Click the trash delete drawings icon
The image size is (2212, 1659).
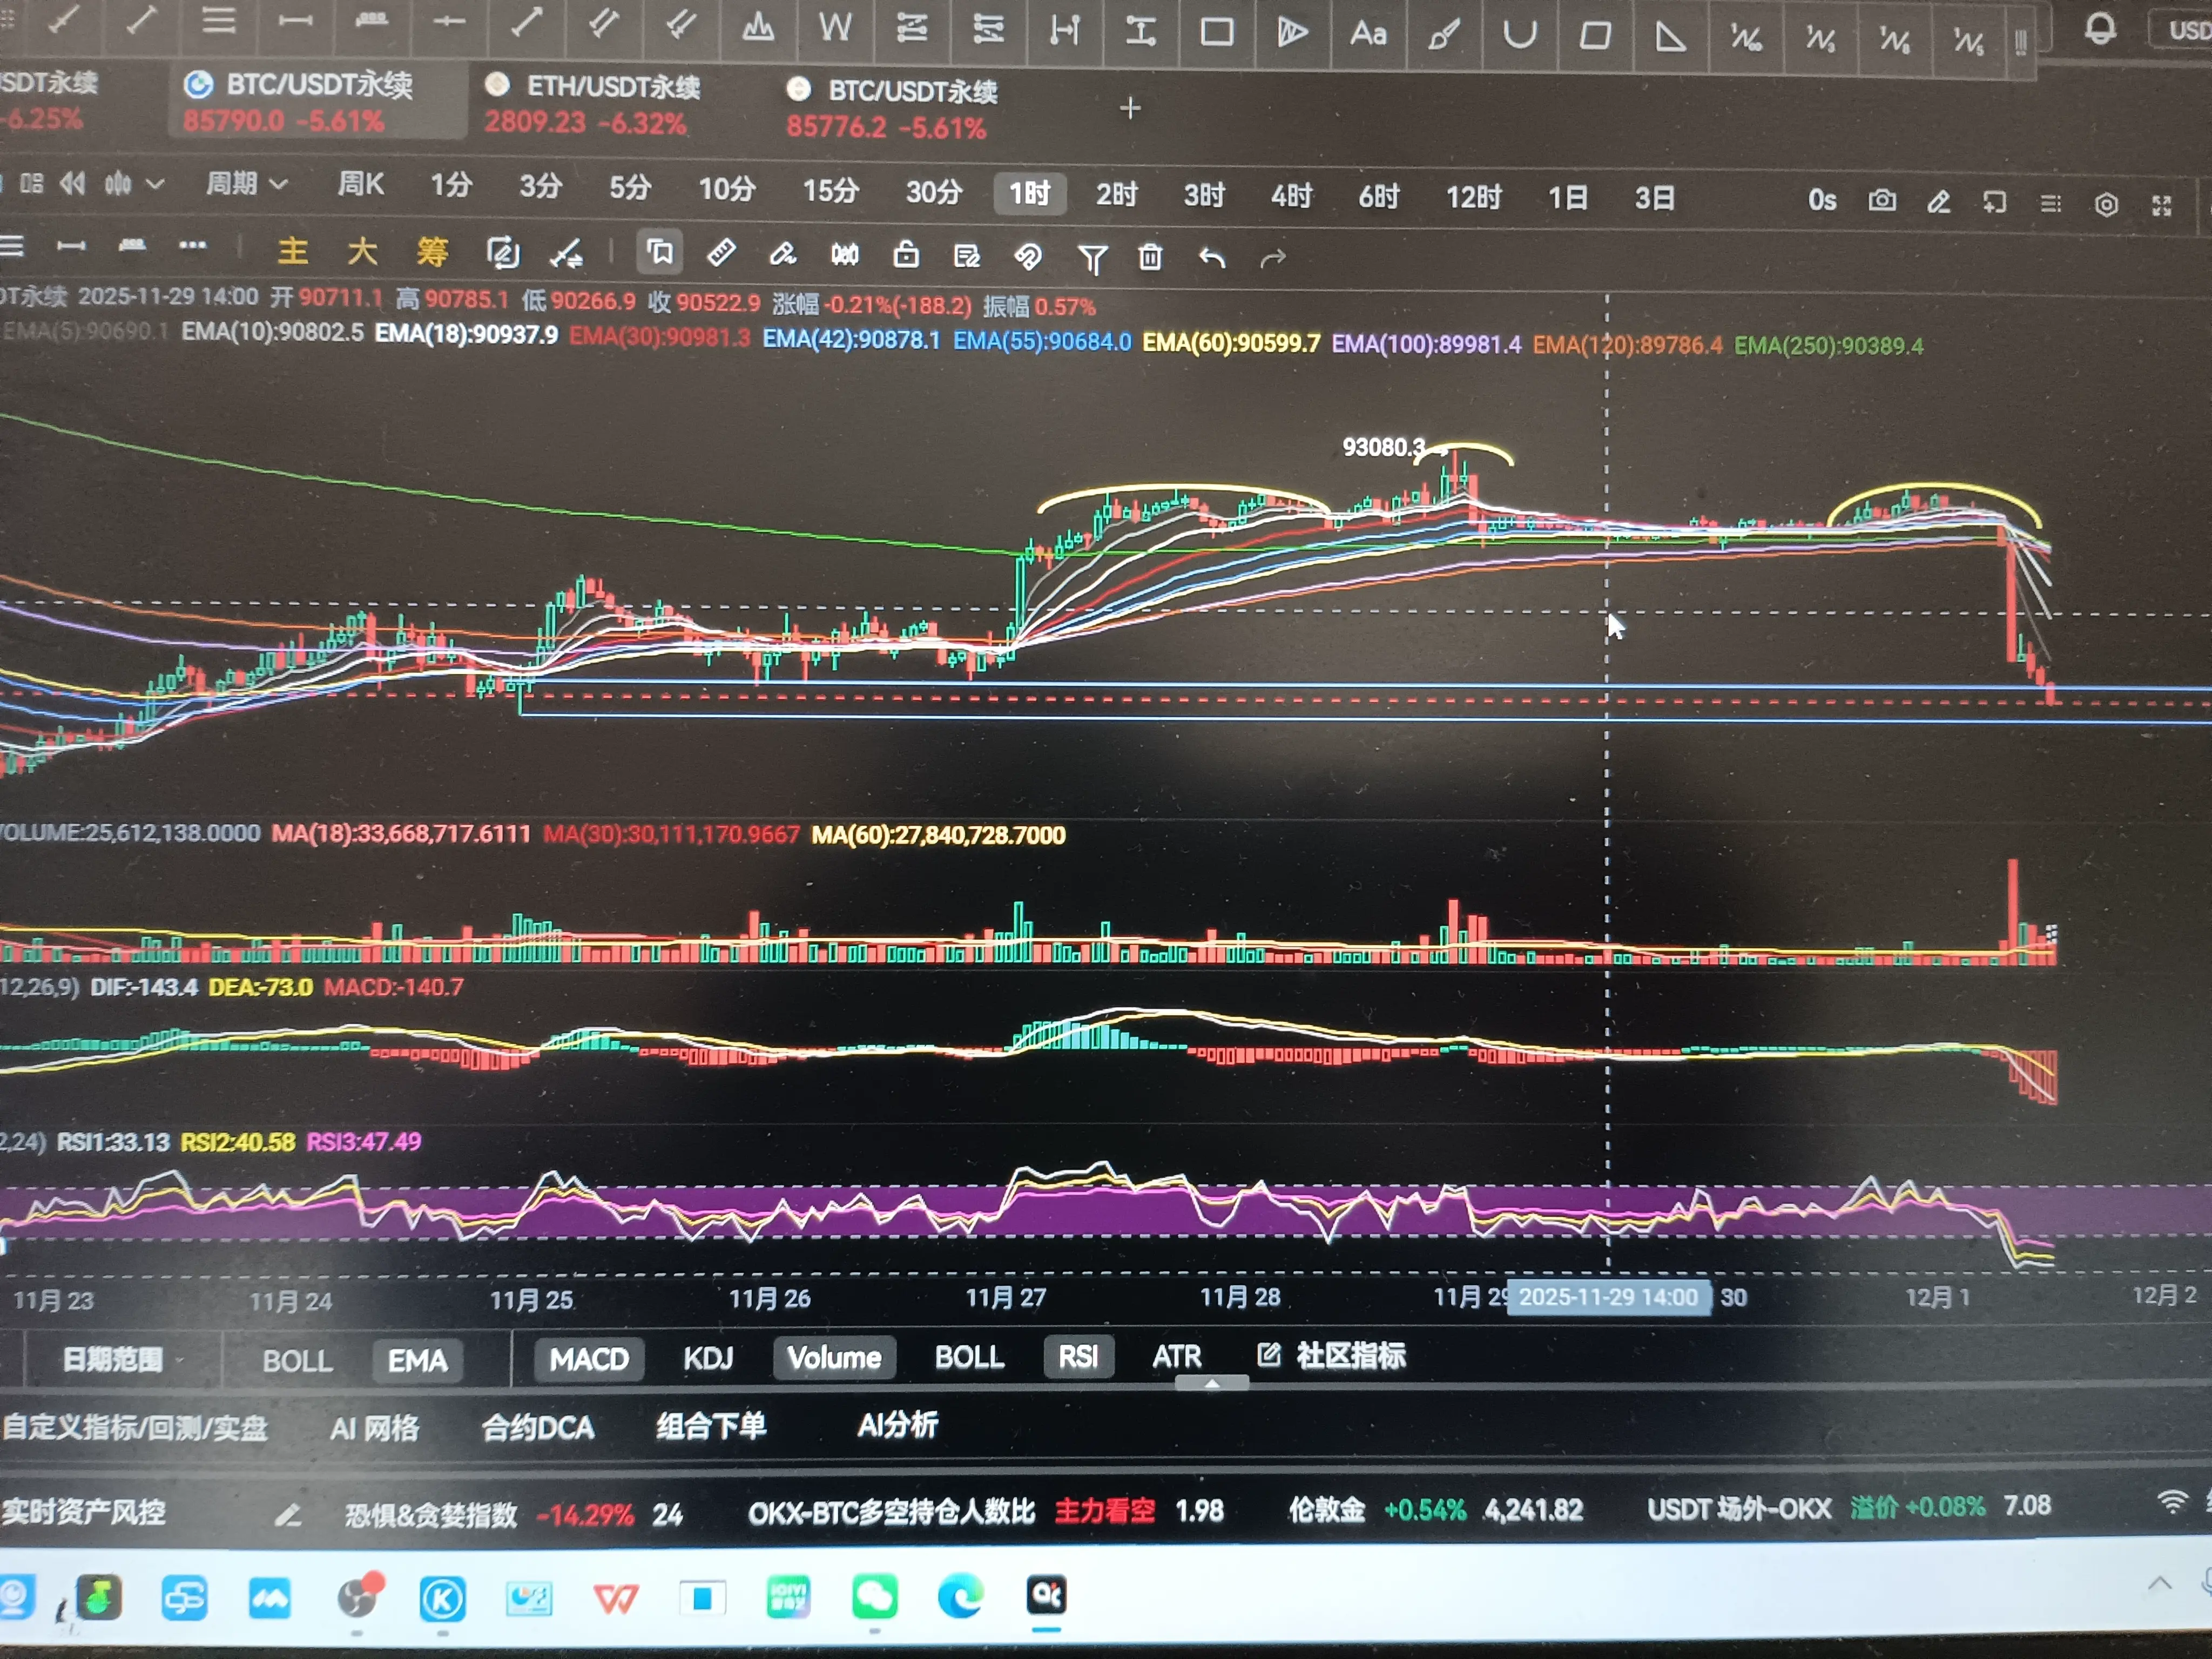(1150, 258)
